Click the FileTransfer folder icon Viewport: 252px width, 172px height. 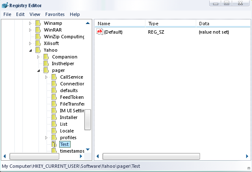pos(54,104)
